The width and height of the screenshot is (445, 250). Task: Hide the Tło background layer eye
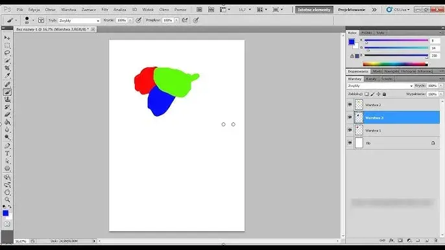[x=350, y=143]
